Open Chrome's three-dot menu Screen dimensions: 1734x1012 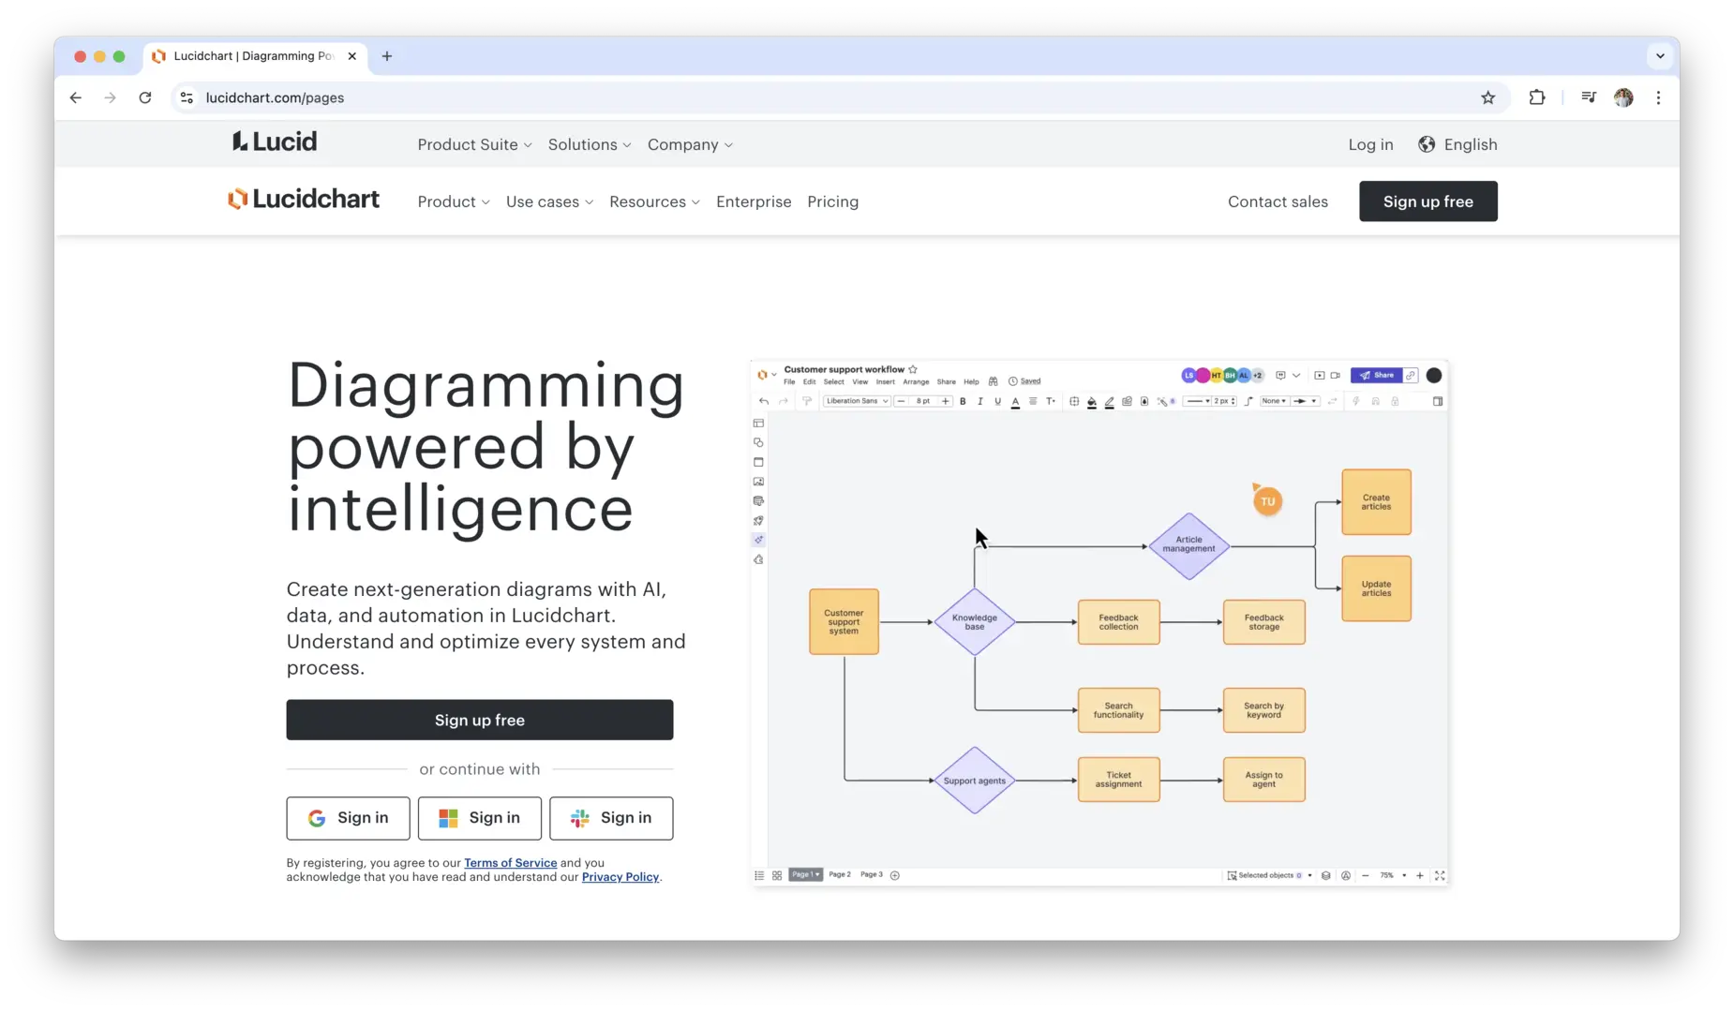(x=1658, y=97)
